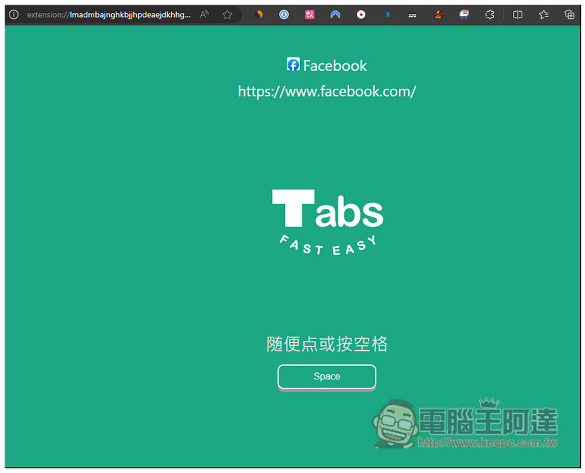Image resolution: width=585 pixels, height=473 pixels.
Task: Click the site information icon in address bar
Action: (x=13, y=15)
